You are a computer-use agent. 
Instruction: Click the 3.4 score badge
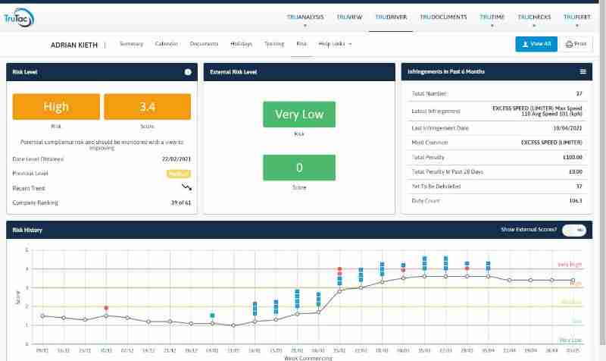tap(147, 107)
